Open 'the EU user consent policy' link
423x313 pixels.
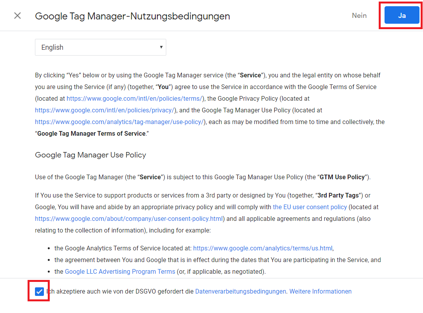coord(310,207)
